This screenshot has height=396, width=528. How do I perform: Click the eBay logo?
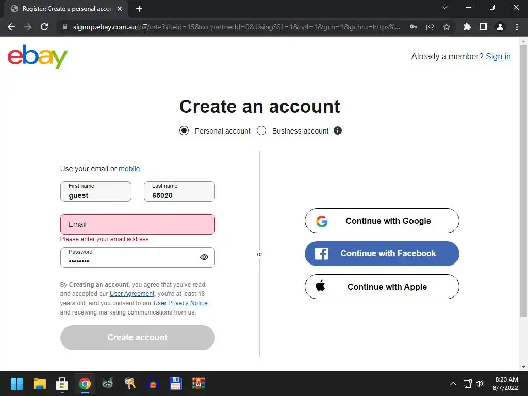tap(38, 57)
